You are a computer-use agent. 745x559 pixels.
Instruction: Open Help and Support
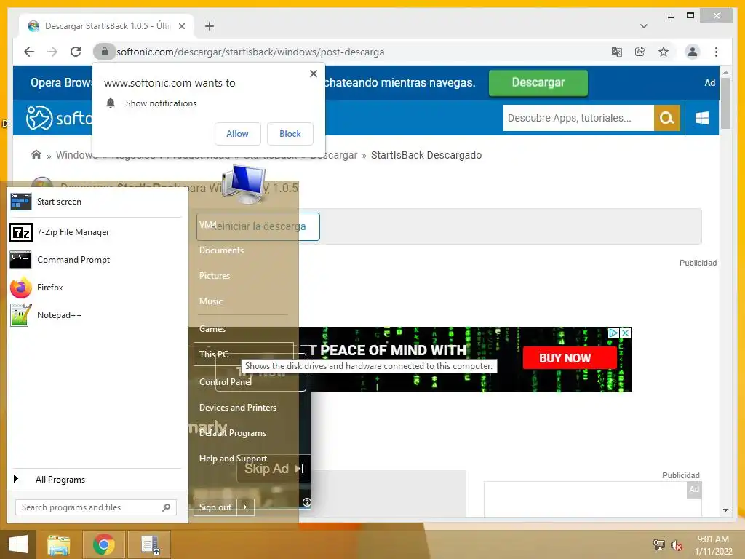[x=233, y=459]
